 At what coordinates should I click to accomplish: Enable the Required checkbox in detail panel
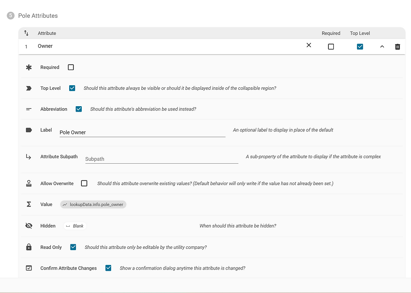tap(71, 67)
